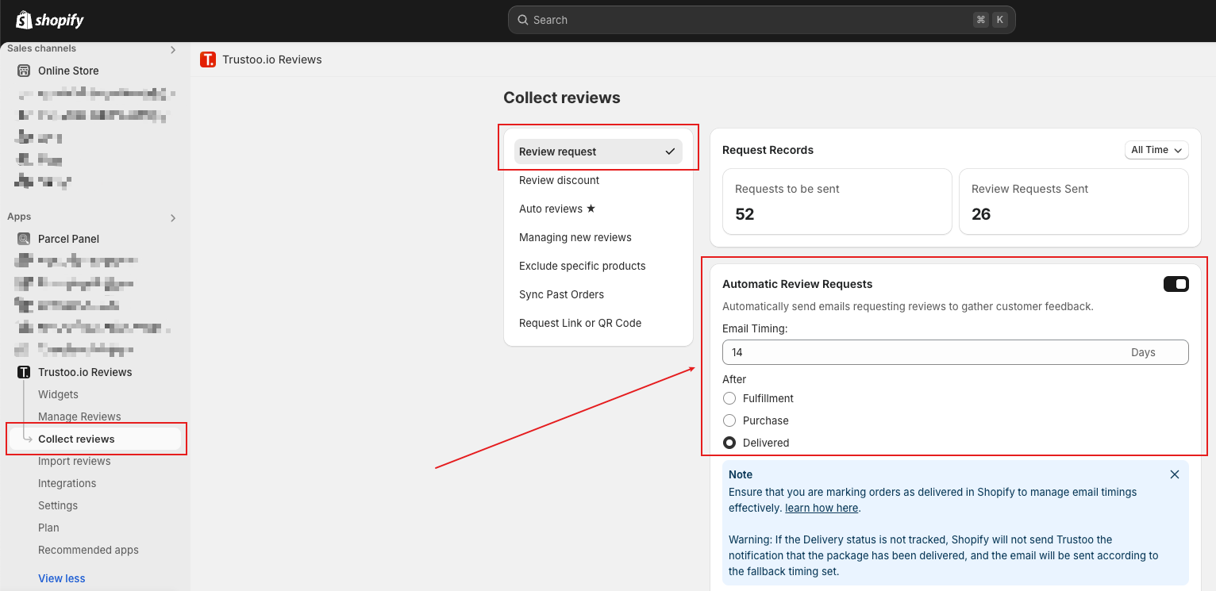Go to Import reviews in sidebar

point(75,461)
